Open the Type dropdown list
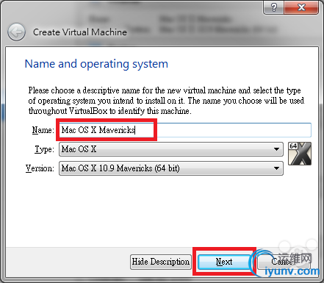324x283 pixels. (x=171, y=149)
